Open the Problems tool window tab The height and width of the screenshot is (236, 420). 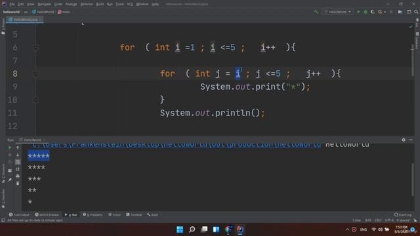93,214
